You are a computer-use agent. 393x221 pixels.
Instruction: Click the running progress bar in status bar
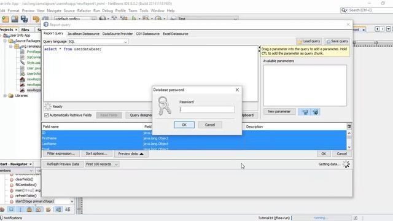tap(322, 218)
